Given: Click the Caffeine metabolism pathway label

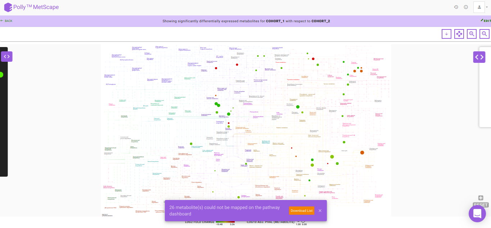Looking at the screenshot, I should (331, 76).
